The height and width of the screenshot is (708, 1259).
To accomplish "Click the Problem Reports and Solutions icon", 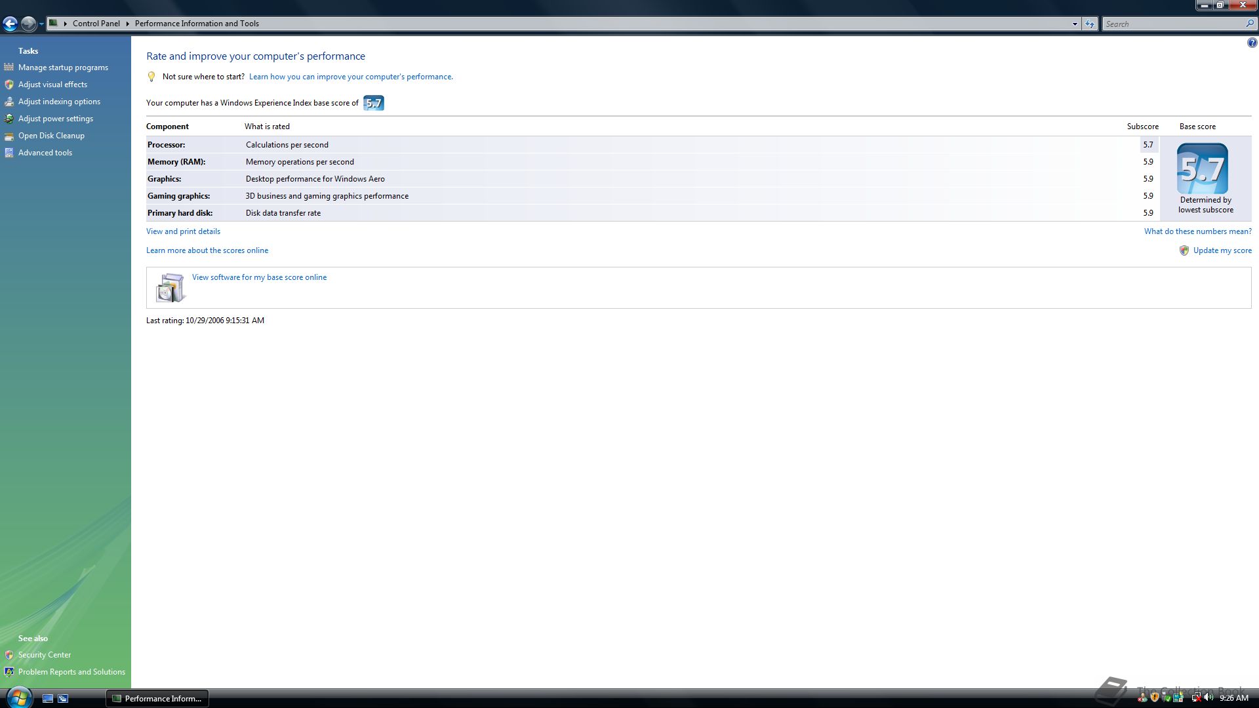I will (9, 672).
